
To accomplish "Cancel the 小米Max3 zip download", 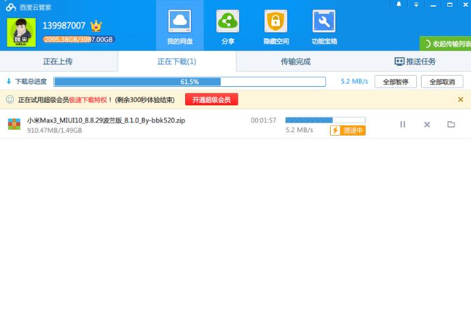I will tap(427, 124).
